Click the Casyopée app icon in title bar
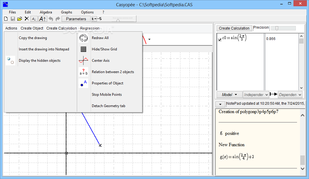The image size is (309, 179). point(5,4)
